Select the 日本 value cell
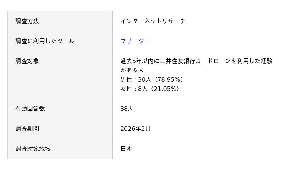This screenshot has height=170, width=297. click(x=126, y=149)
